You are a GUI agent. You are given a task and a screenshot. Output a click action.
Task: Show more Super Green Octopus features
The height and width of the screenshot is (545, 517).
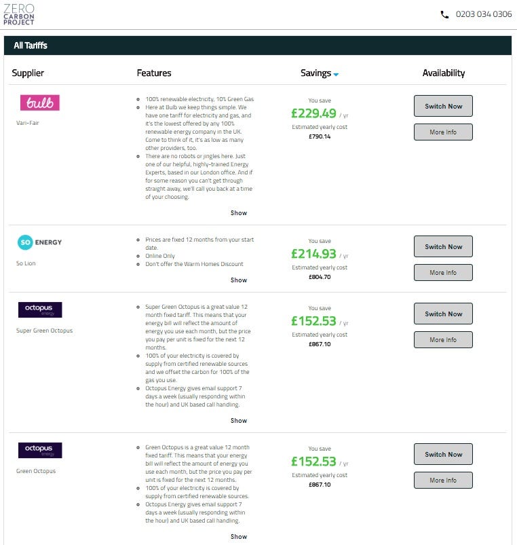(x=239, y=421)
